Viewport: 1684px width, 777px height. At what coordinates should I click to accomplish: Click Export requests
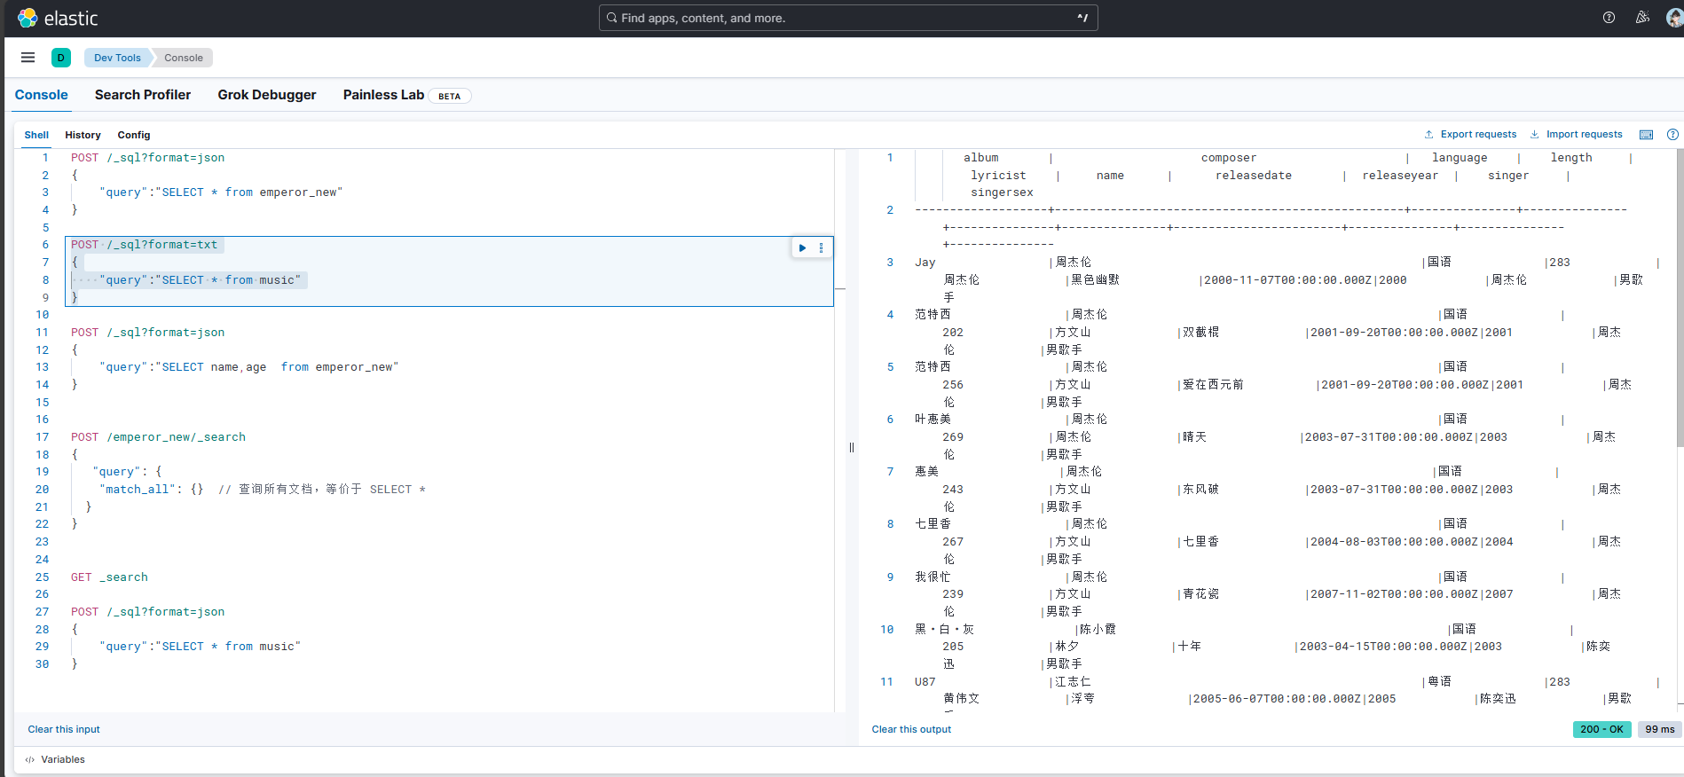pos(1470,135)
